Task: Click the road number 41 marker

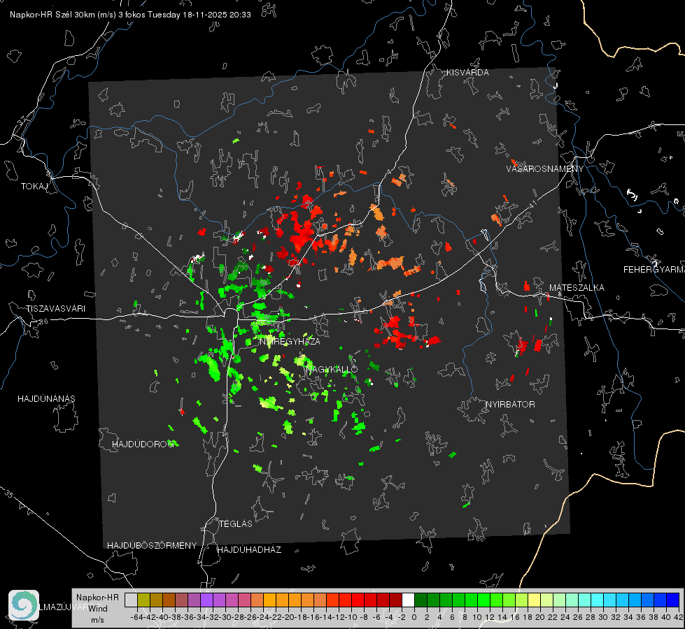Action: [x=532, y=204]
